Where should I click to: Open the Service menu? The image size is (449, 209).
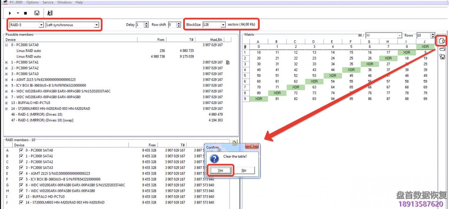pyautogui.click(x=48, y=2)
